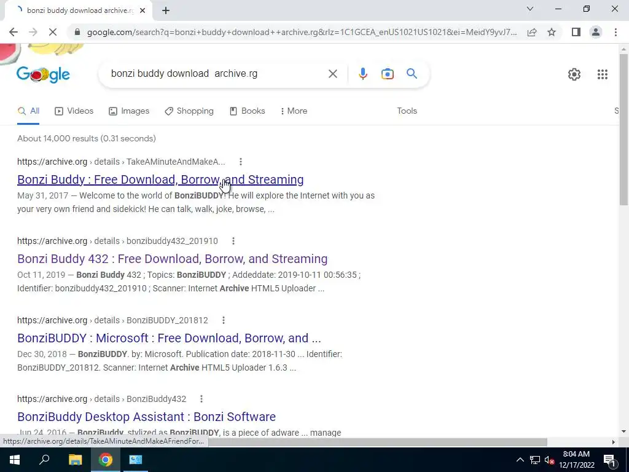
Task: View site info via the padlock icon
Action: 77,32
